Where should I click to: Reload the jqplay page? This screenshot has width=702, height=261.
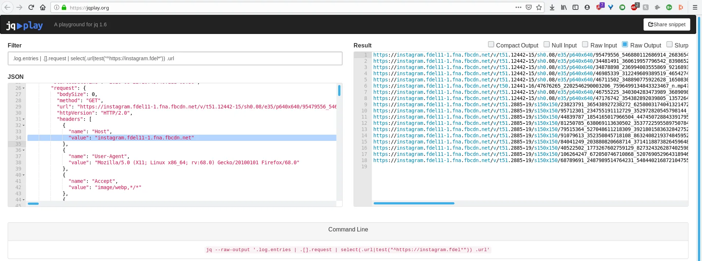coord(31,7)
